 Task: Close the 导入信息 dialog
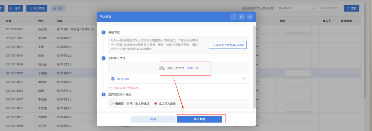pos(250,17)
